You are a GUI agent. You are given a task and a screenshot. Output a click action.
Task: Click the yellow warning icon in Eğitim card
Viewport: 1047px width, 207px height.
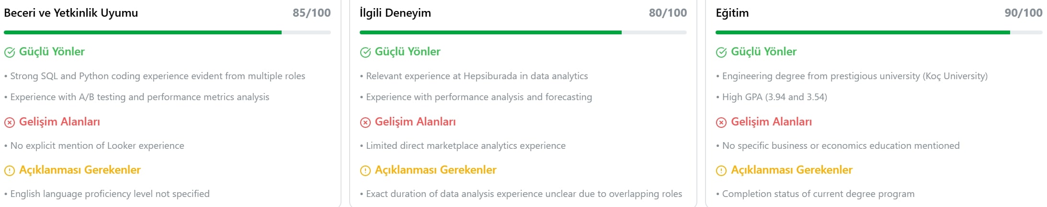[721, 171]
